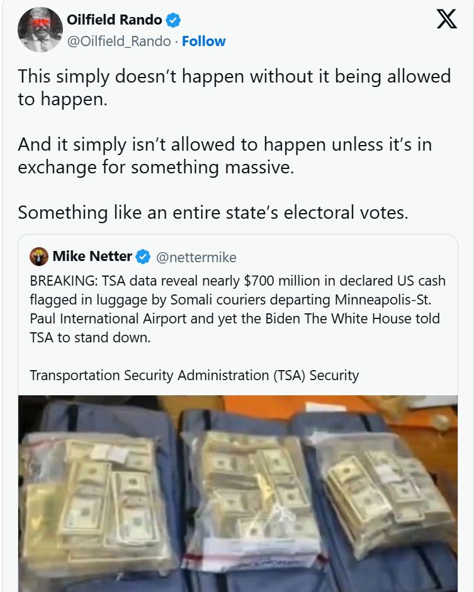
Task: Click the Mike Netter display name
Action: 92,257
